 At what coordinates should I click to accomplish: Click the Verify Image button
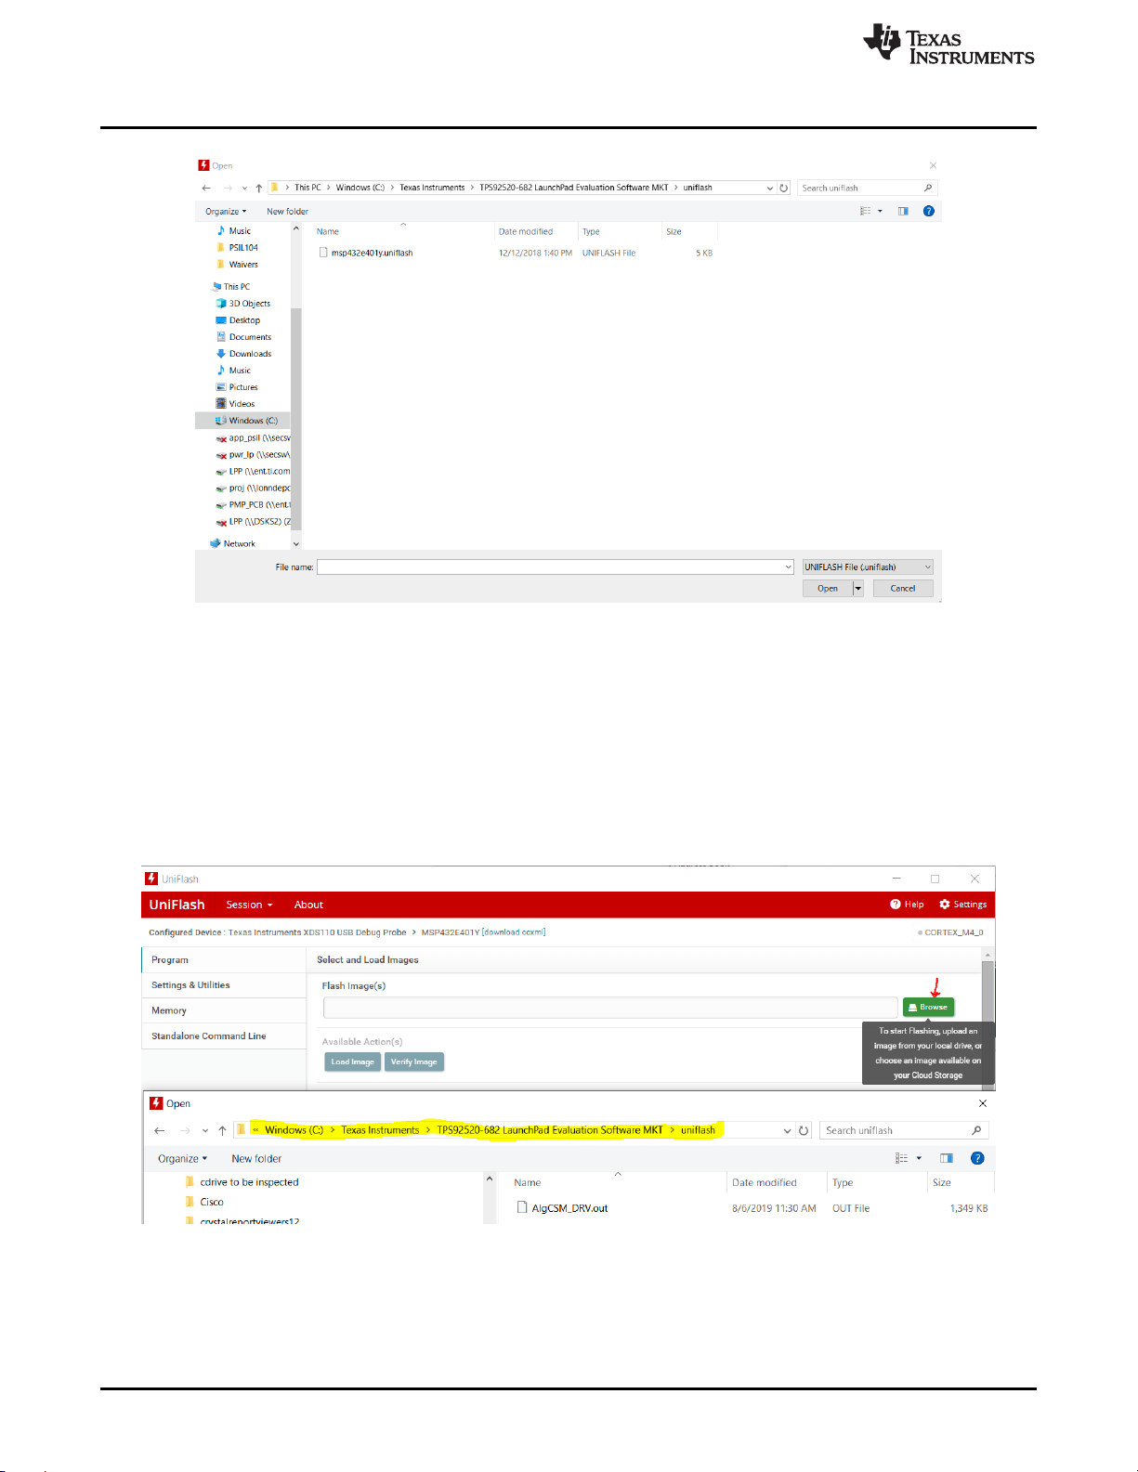click(413, 1062)
